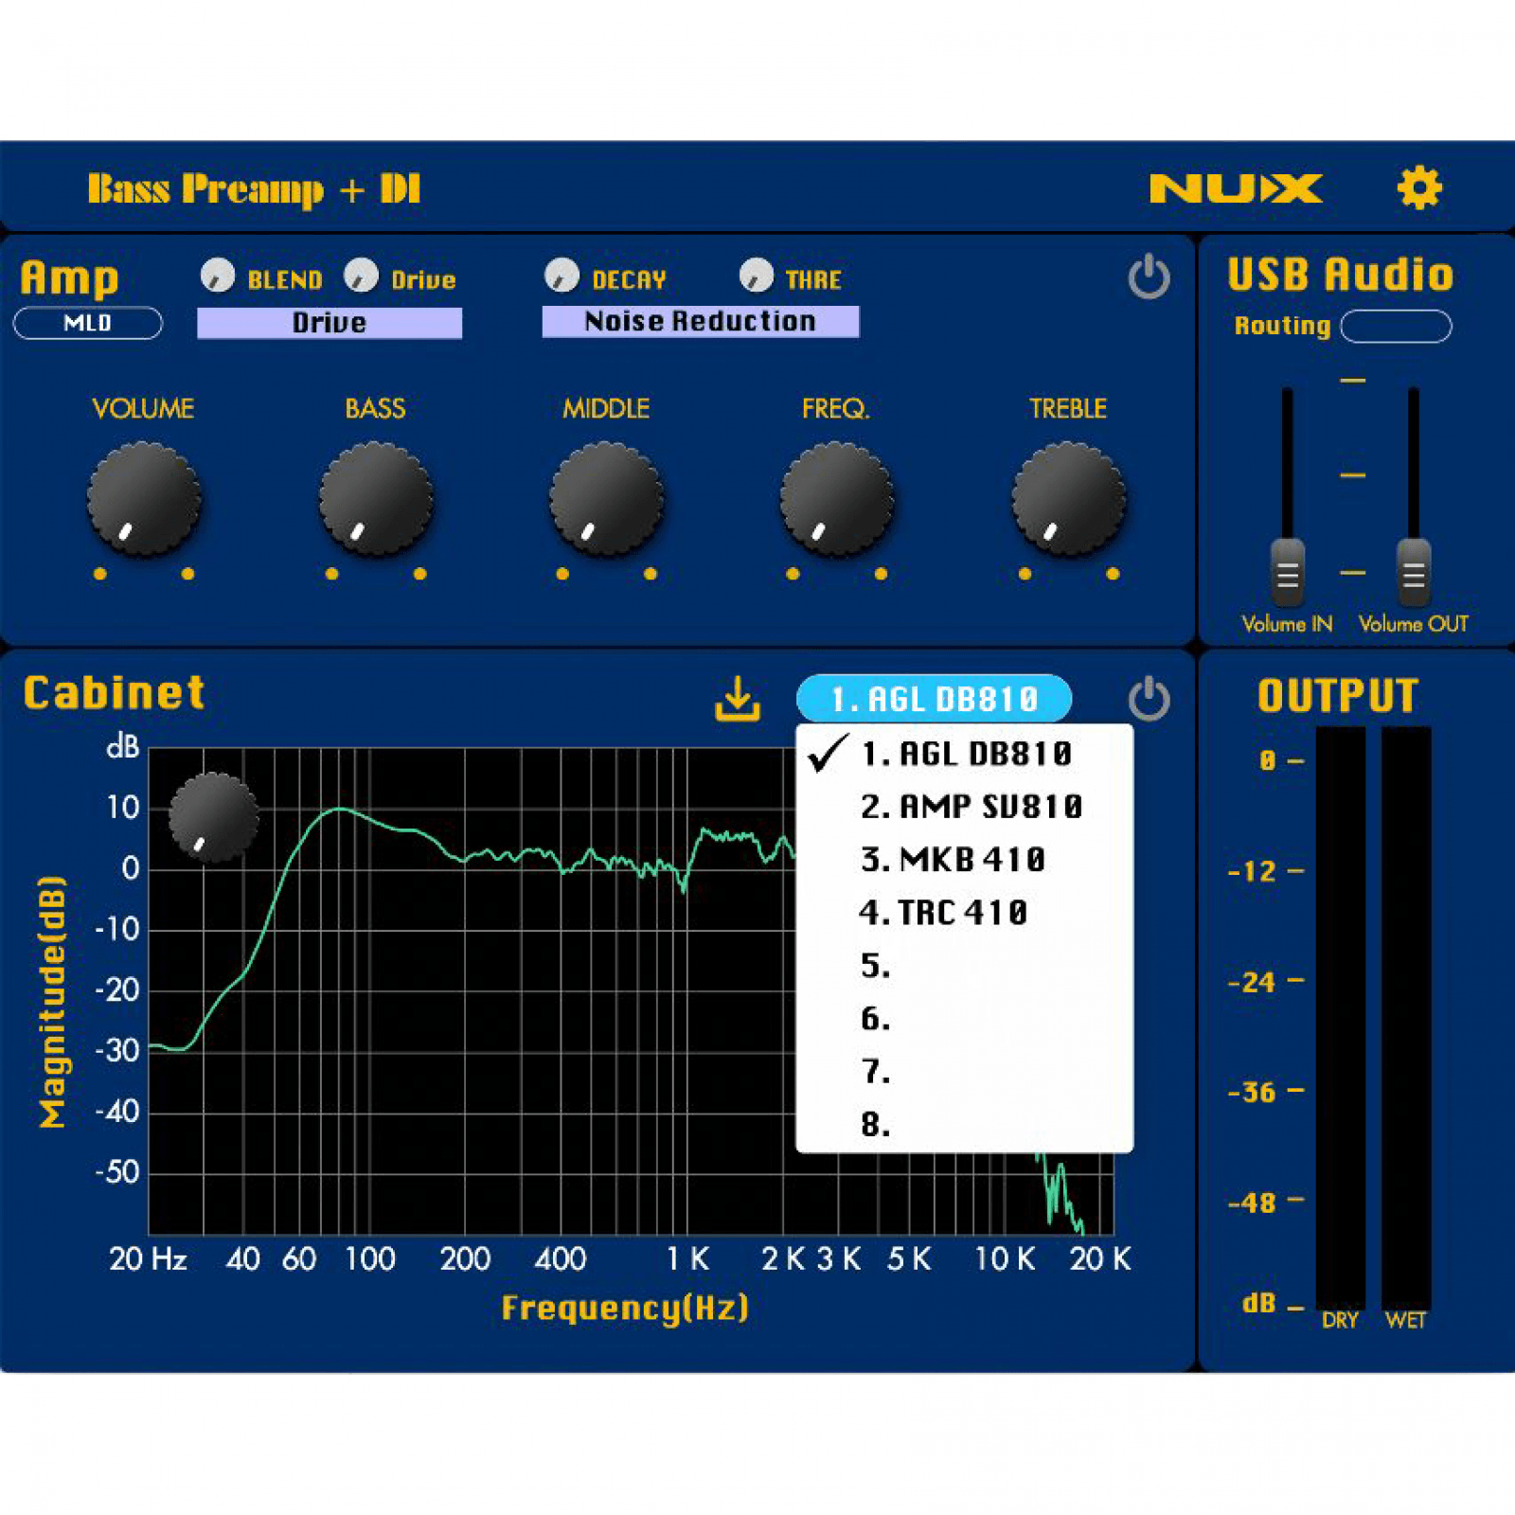Collapse the 1. AGL DB810 cabinet dropdown
1515x1515 pixels.
click(934, 699)
